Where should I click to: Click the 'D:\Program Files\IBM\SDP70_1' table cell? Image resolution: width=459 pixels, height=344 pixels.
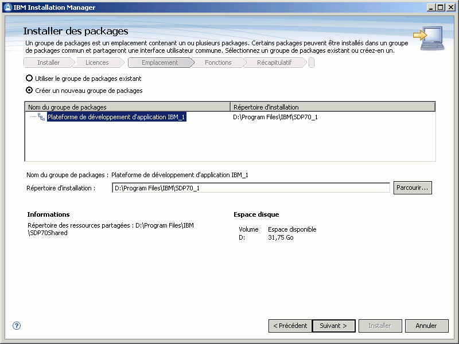click(275, 117)
